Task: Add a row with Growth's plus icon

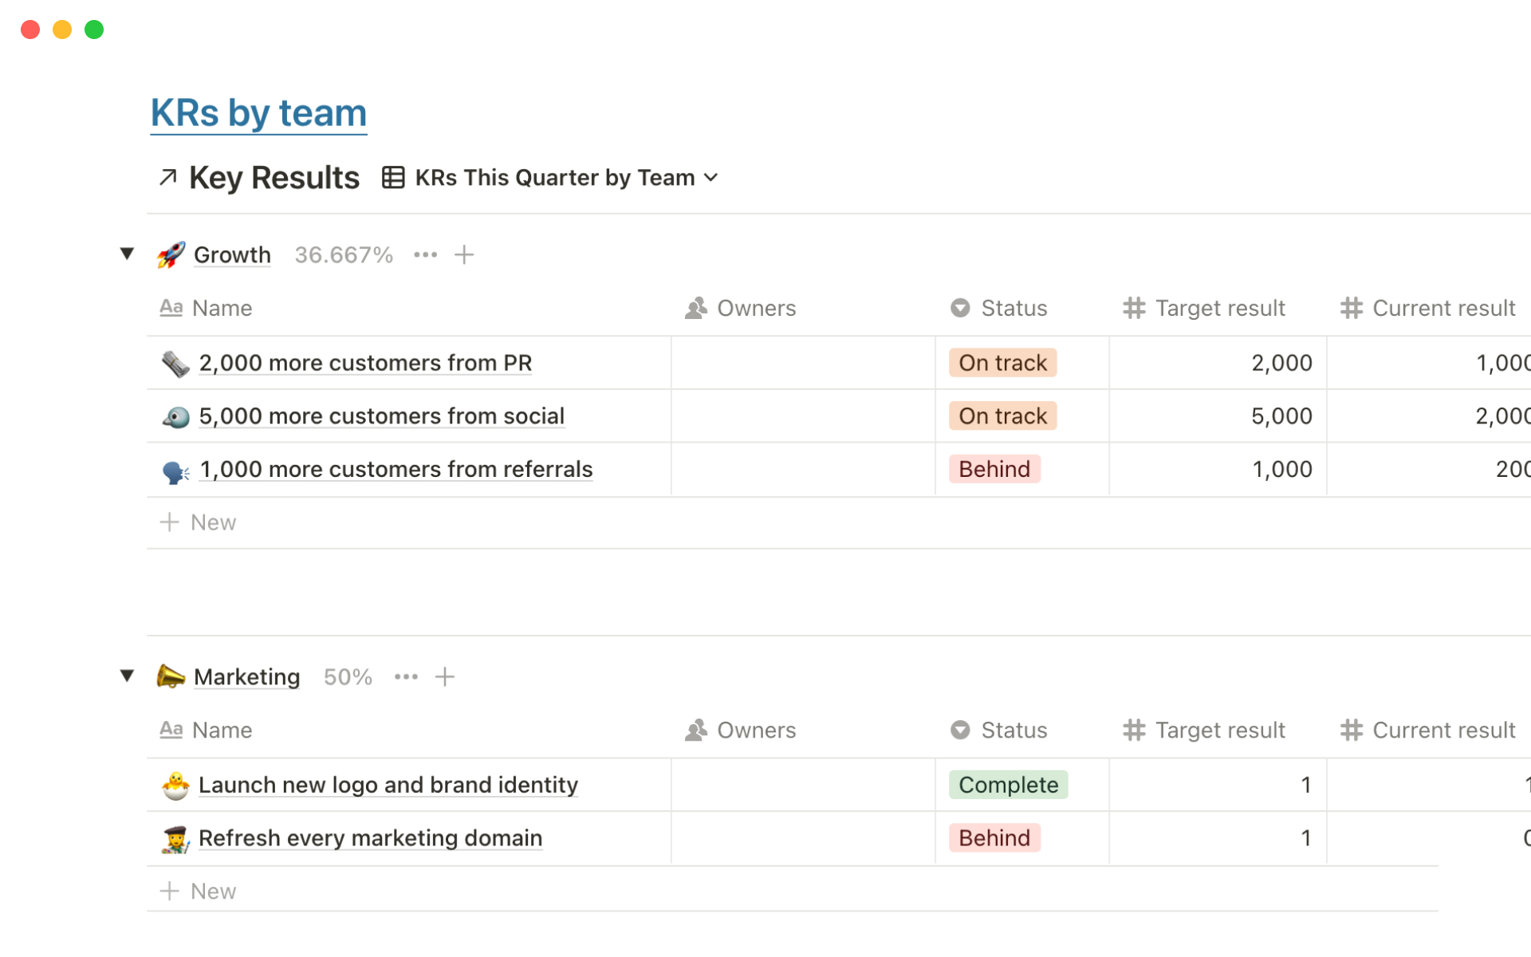Action: click(x=464, y=255)
